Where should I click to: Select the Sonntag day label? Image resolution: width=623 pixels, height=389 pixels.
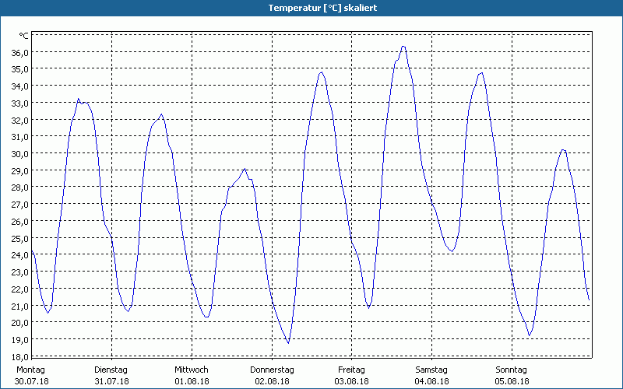511,370
